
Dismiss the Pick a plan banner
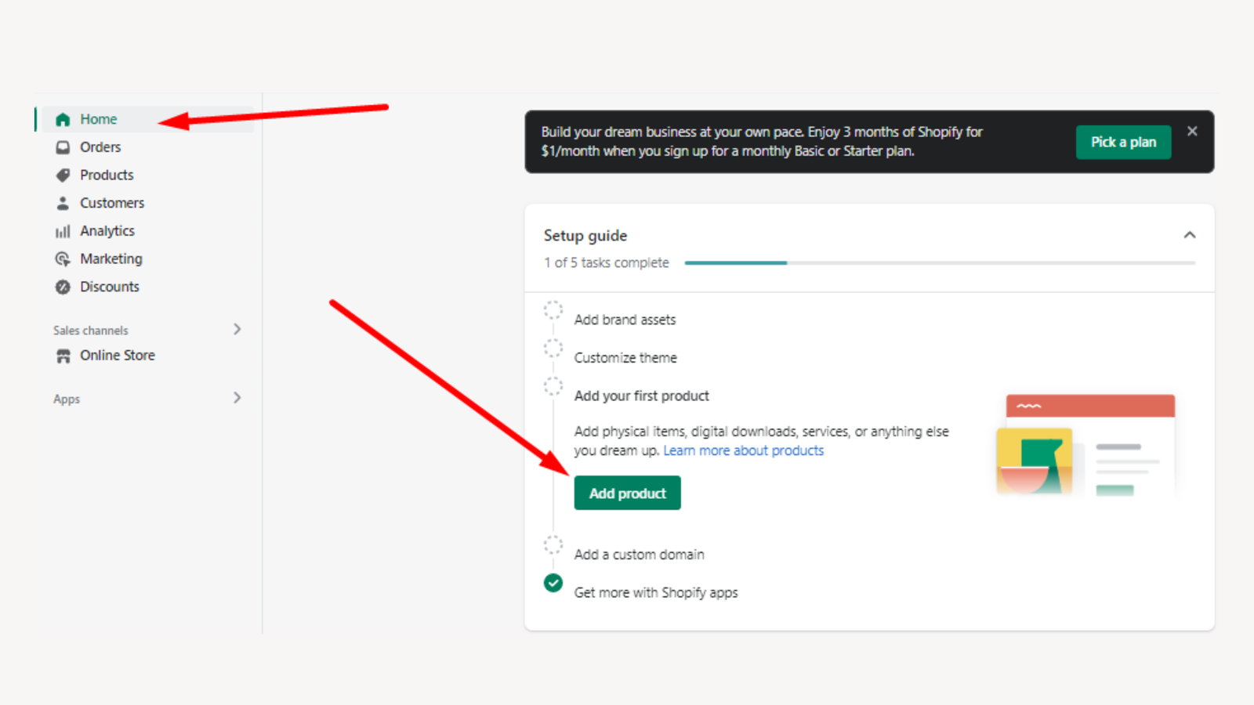tap(1192, 132)
